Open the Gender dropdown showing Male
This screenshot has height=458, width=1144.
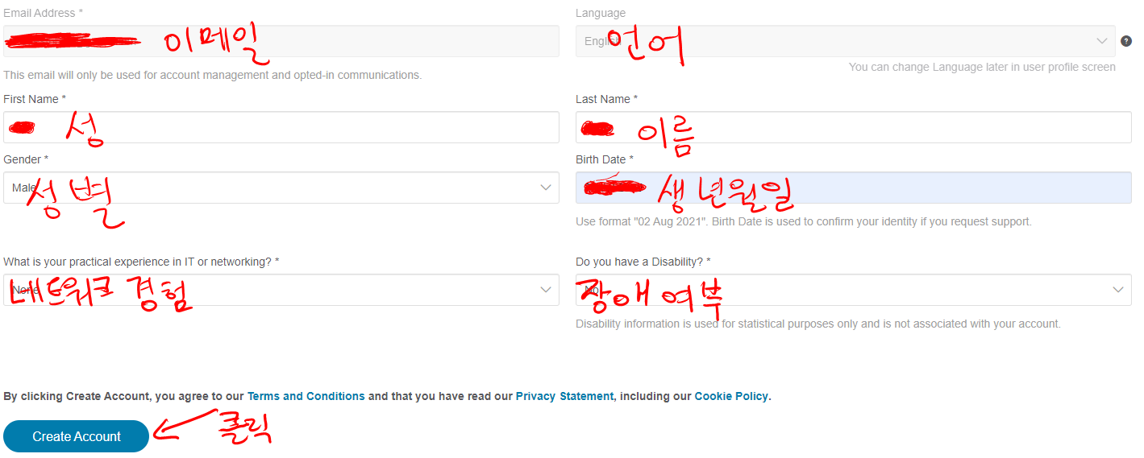point(281,188)
